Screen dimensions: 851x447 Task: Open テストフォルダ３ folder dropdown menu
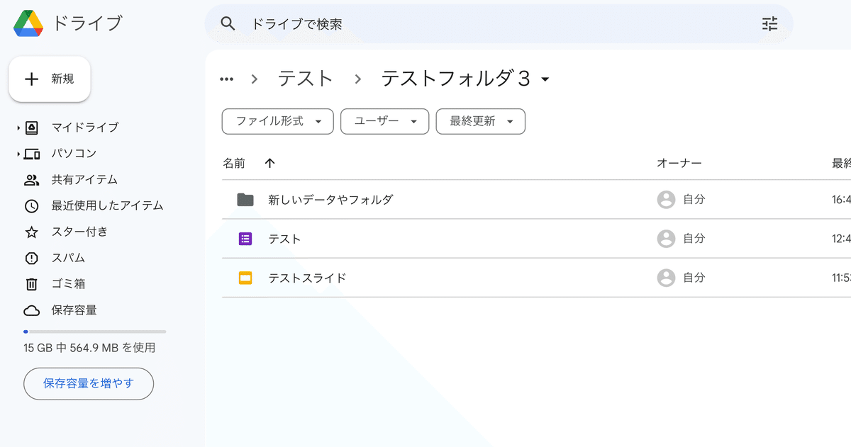click(x=545, y=79)
